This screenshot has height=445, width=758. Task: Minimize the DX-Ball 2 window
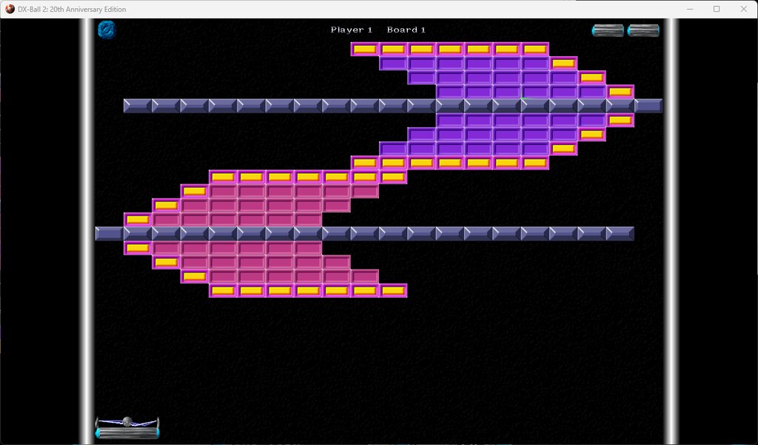pos(690,9)
